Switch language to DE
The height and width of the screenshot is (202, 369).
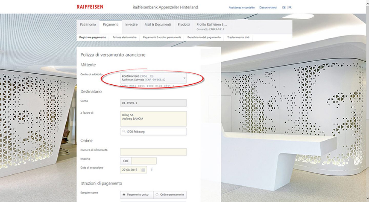pos(284,8)
